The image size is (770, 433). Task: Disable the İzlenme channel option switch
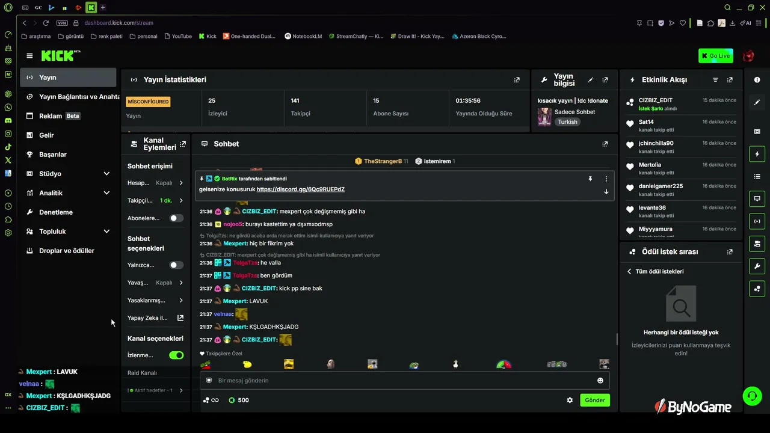point(176,355)
